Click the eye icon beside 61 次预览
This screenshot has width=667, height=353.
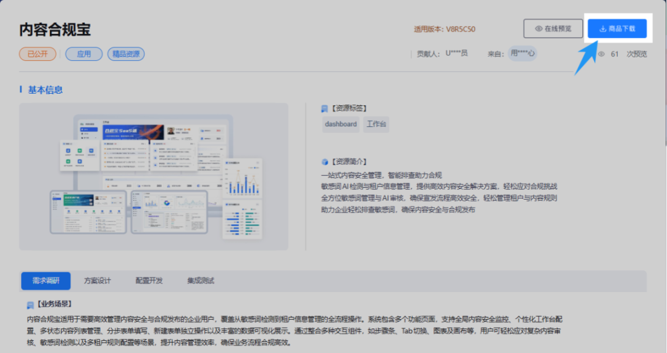click(x=601, y=54)
